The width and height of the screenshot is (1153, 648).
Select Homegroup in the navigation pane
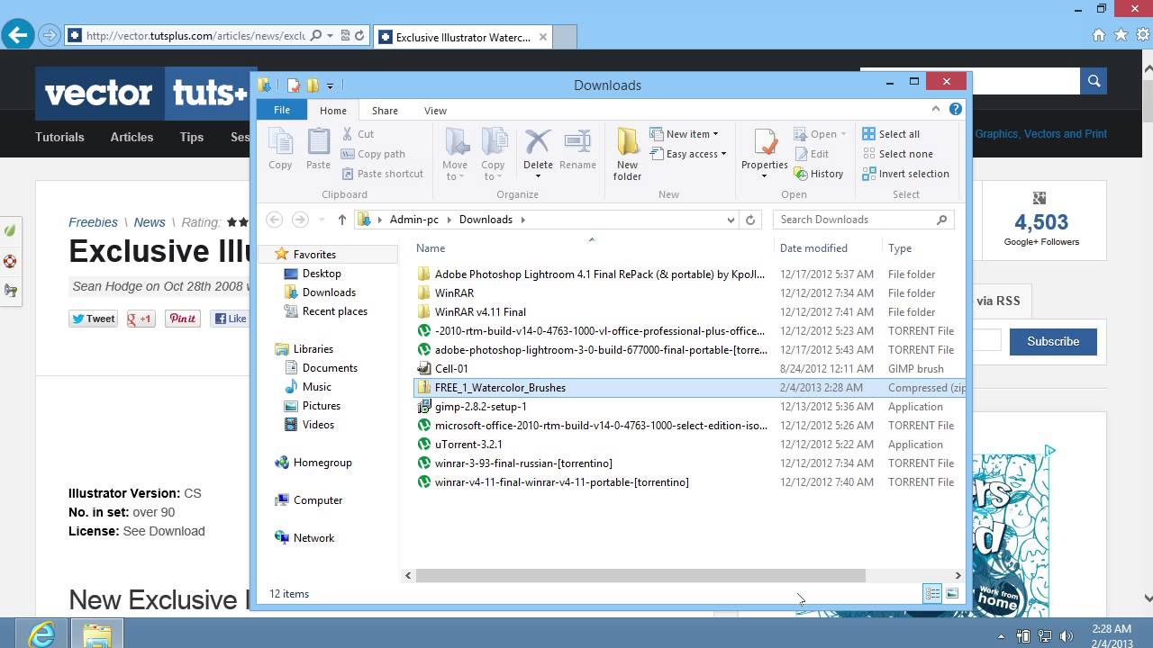point(313,463)
